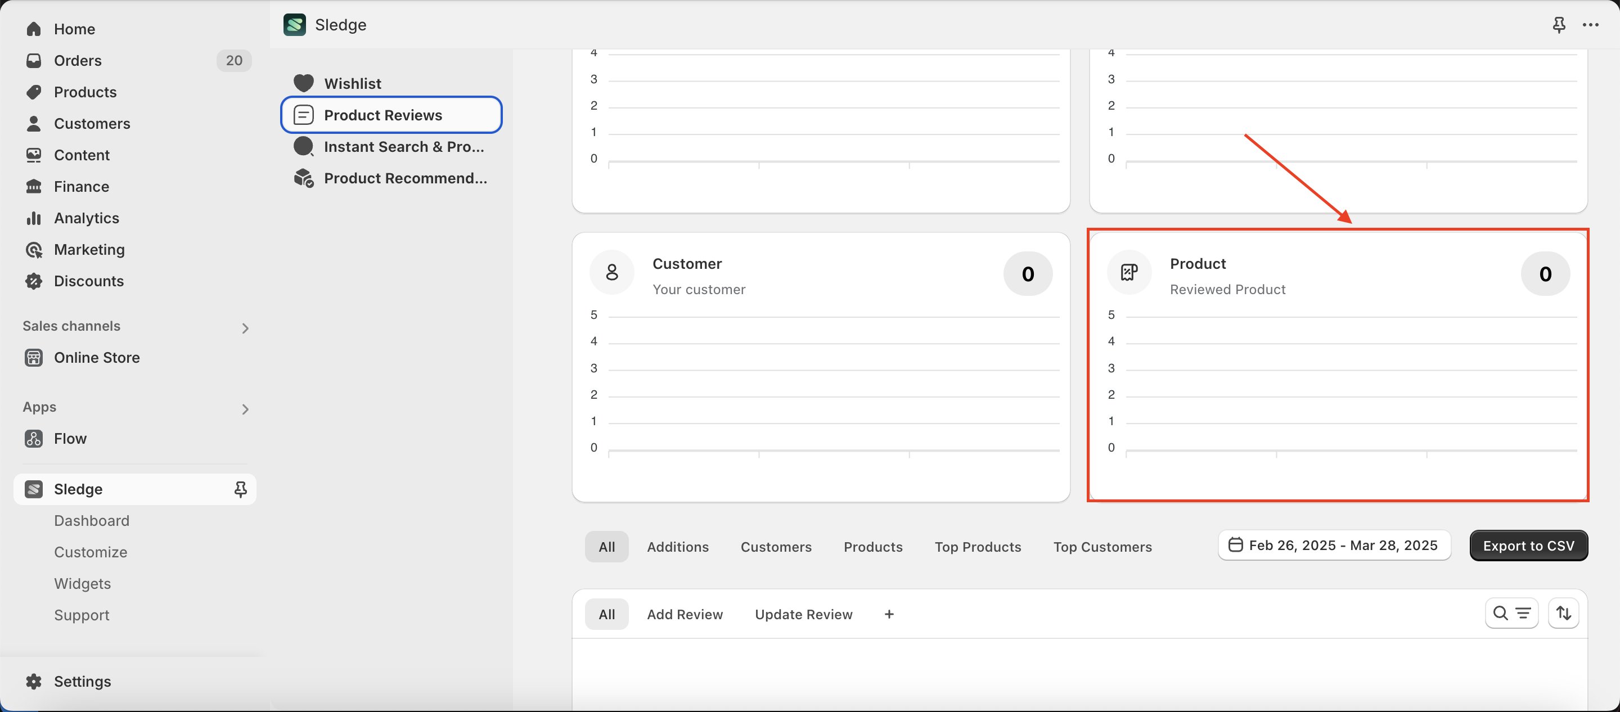
Task: Unpin Sledge from the top bar
Action: point(1559,25)
